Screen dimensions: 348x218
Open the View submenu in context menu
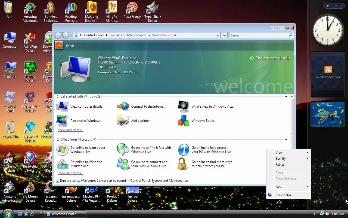tap(289, 153)
